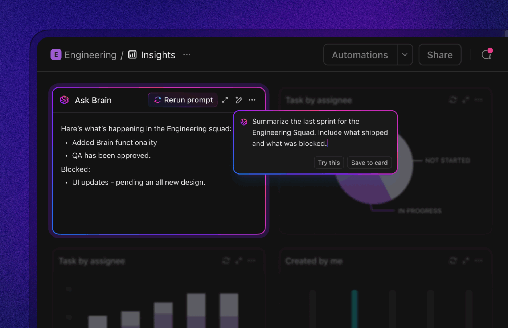The height and width of the screenshot is (328, 508).
Task: Expand the Created by me card
Action: coord(466,261)
